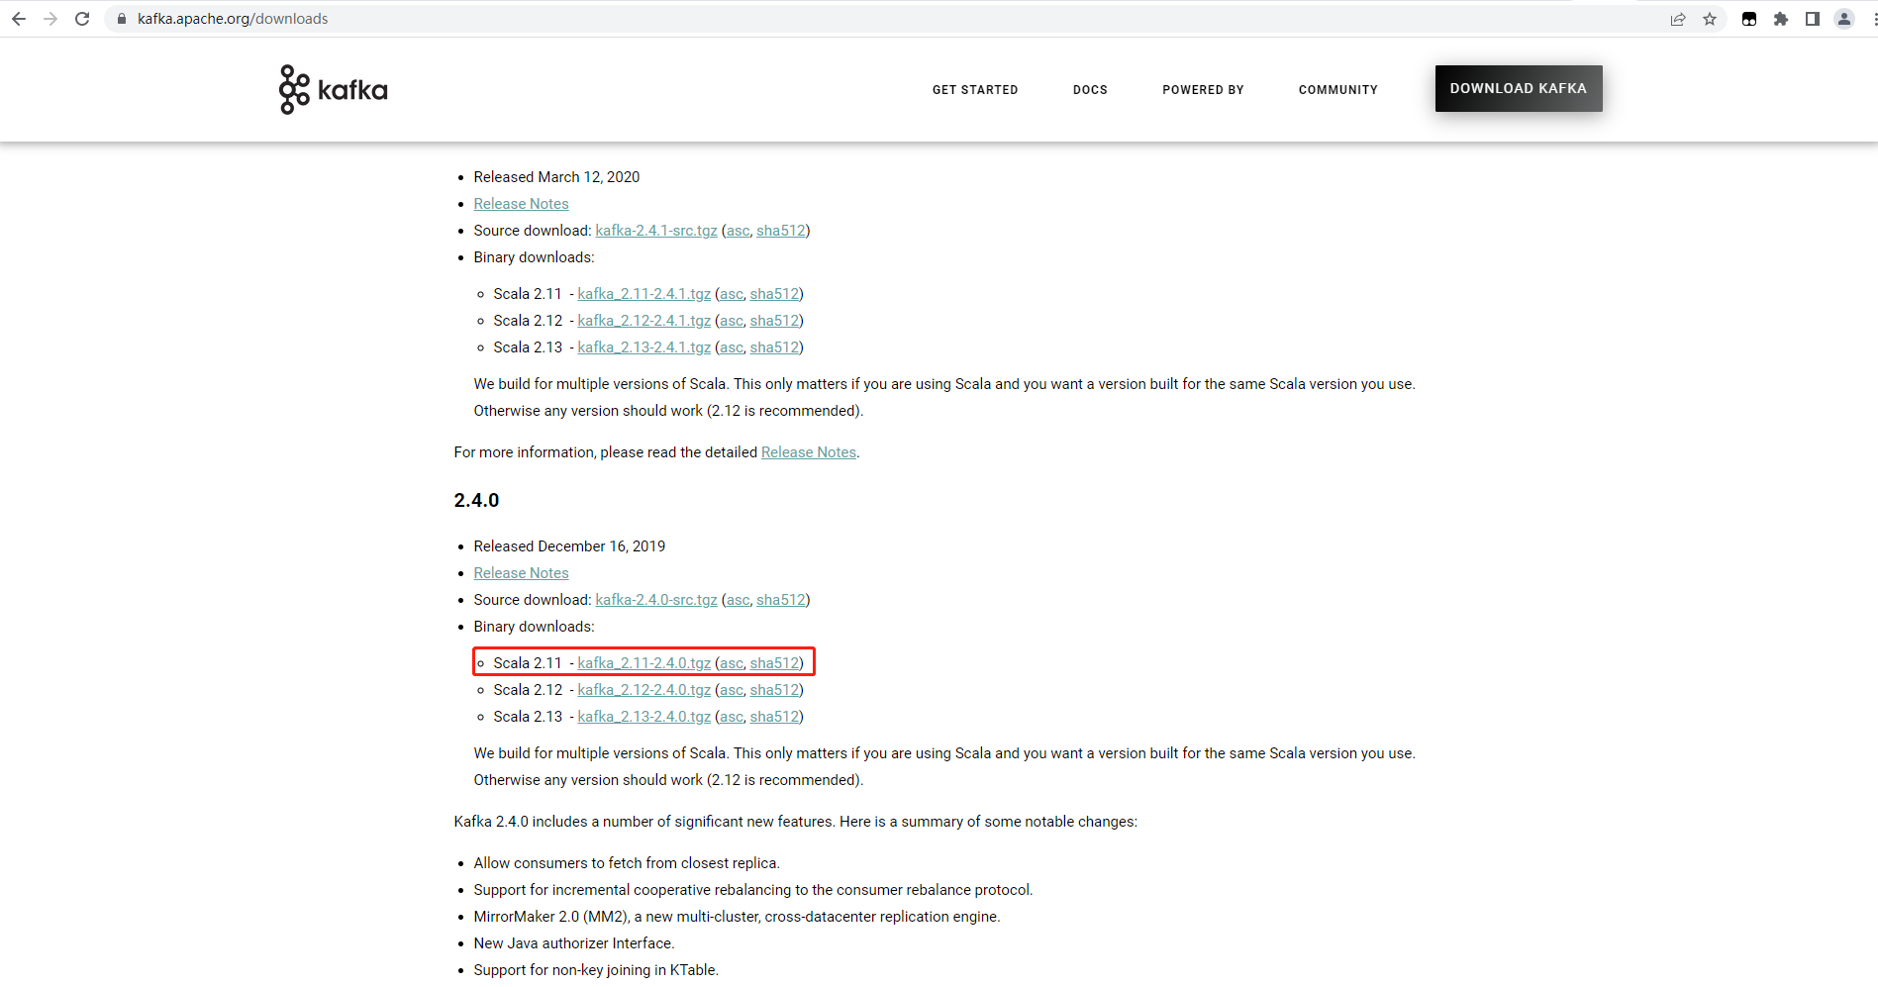The height and width of the screenshot is (987, 1878).
Task: Open the DOCS menu
Action: tap(1090, 90)
